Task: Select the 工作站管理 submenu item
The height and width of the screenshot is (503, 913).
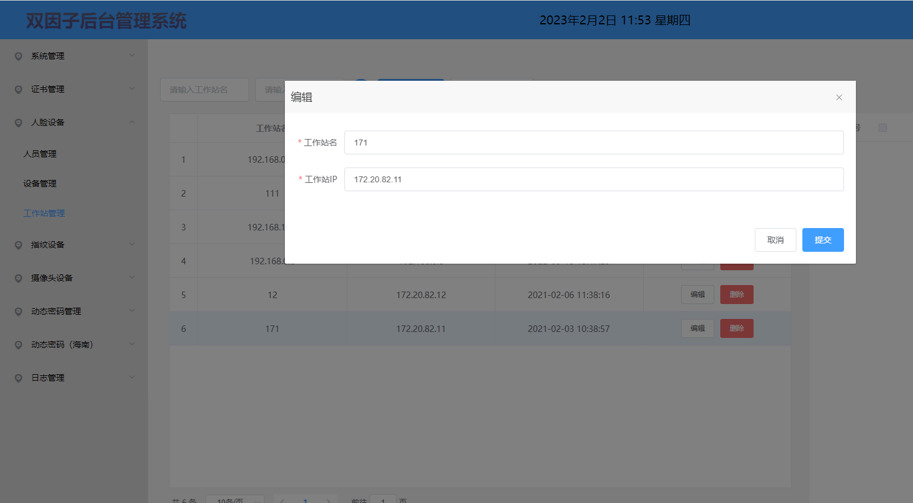Action: [x=44, y=213]
